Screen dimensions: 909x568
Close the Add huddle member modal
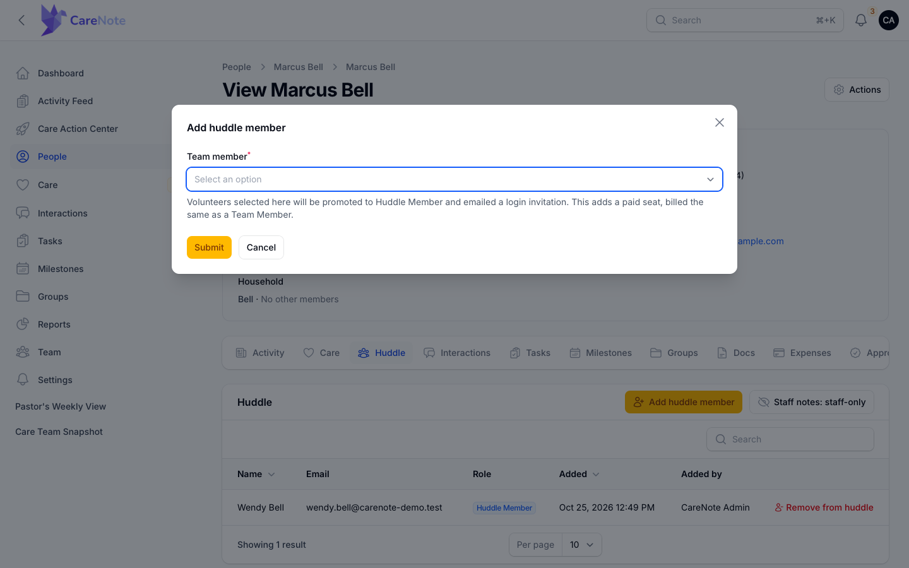[720, 122]
